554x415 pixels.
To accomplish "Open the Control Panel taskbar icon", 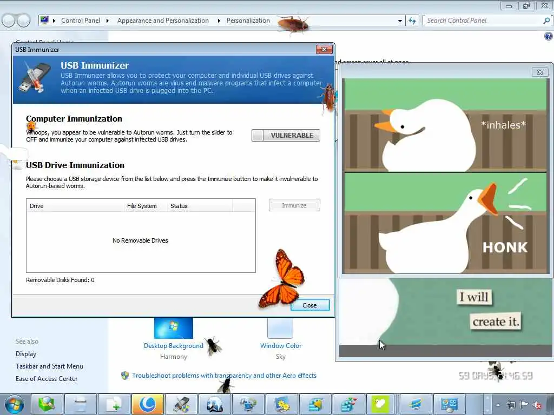I will (449, 404).
